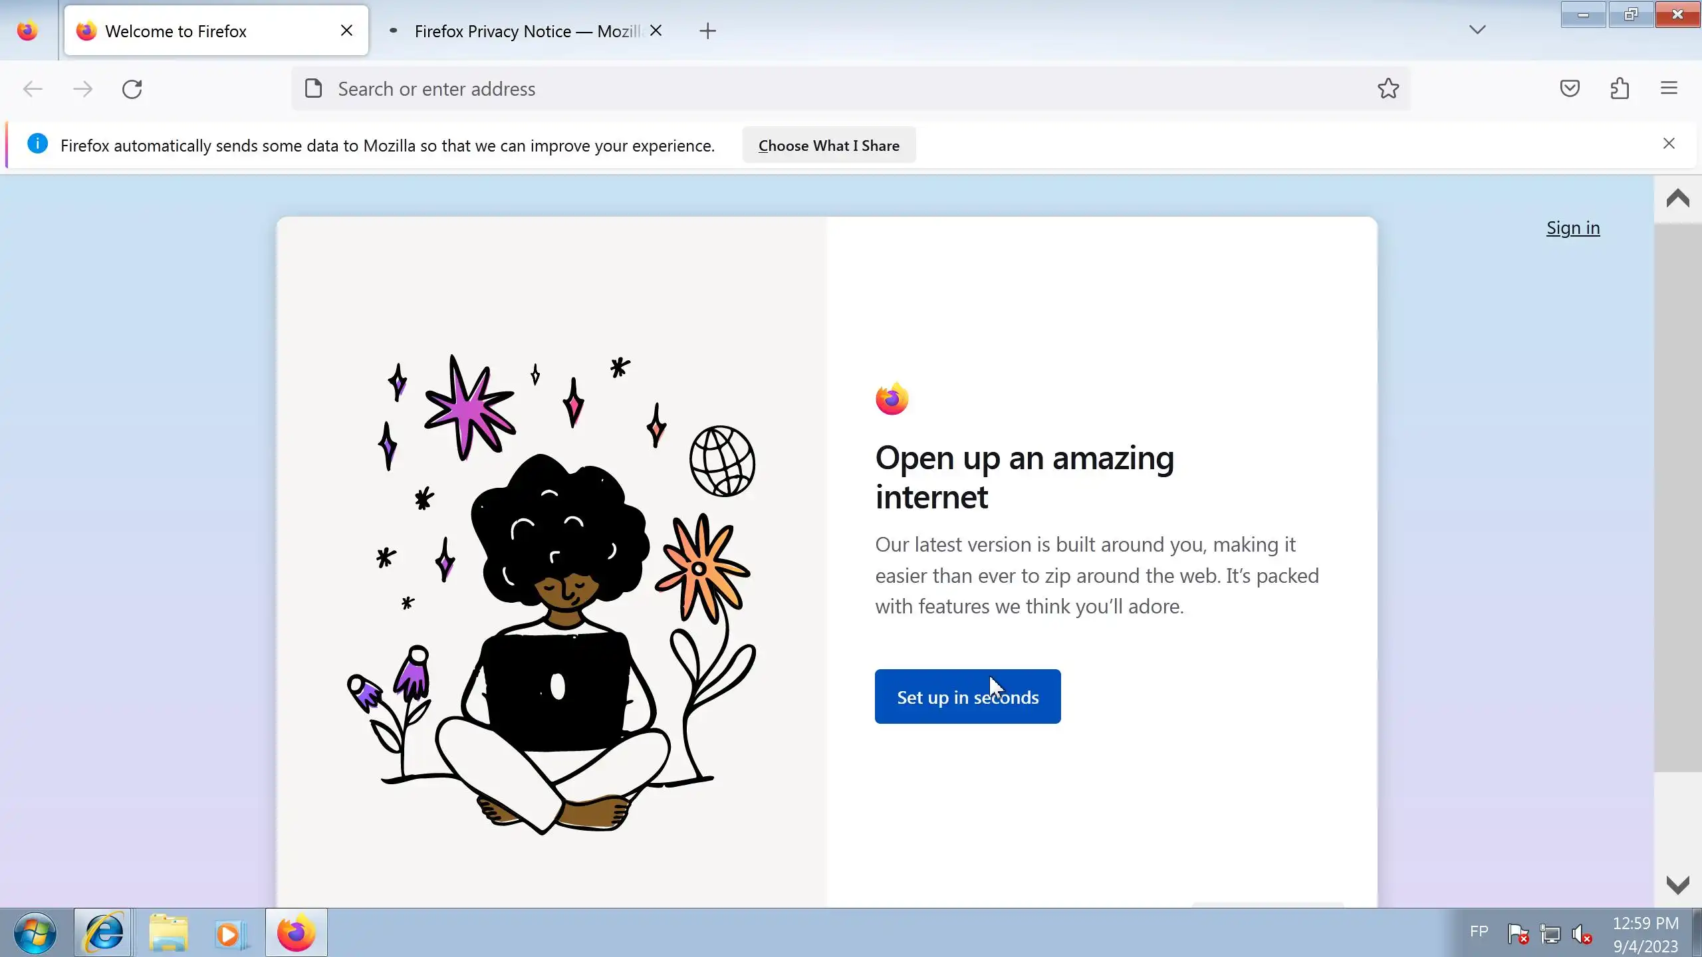Open the Firefox hamburger application menu

(x=1669, y=88)
